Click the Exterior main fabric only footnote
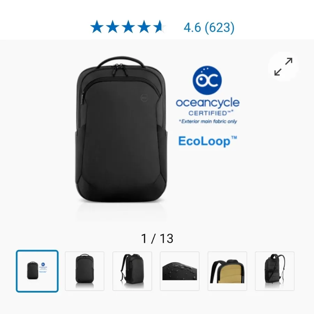The width and height of the screenshot is (314, 314). (208, 121)
